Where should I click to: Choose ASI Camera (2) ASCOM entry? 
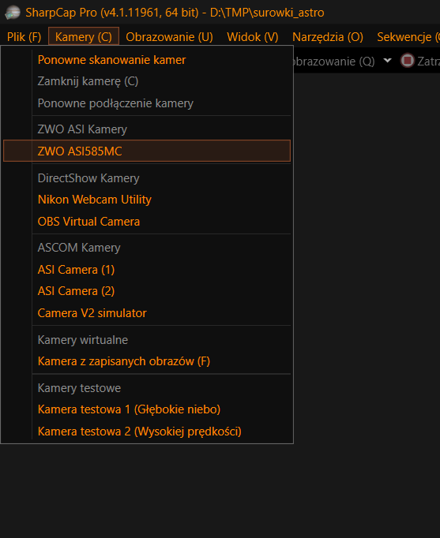(76, 291)
